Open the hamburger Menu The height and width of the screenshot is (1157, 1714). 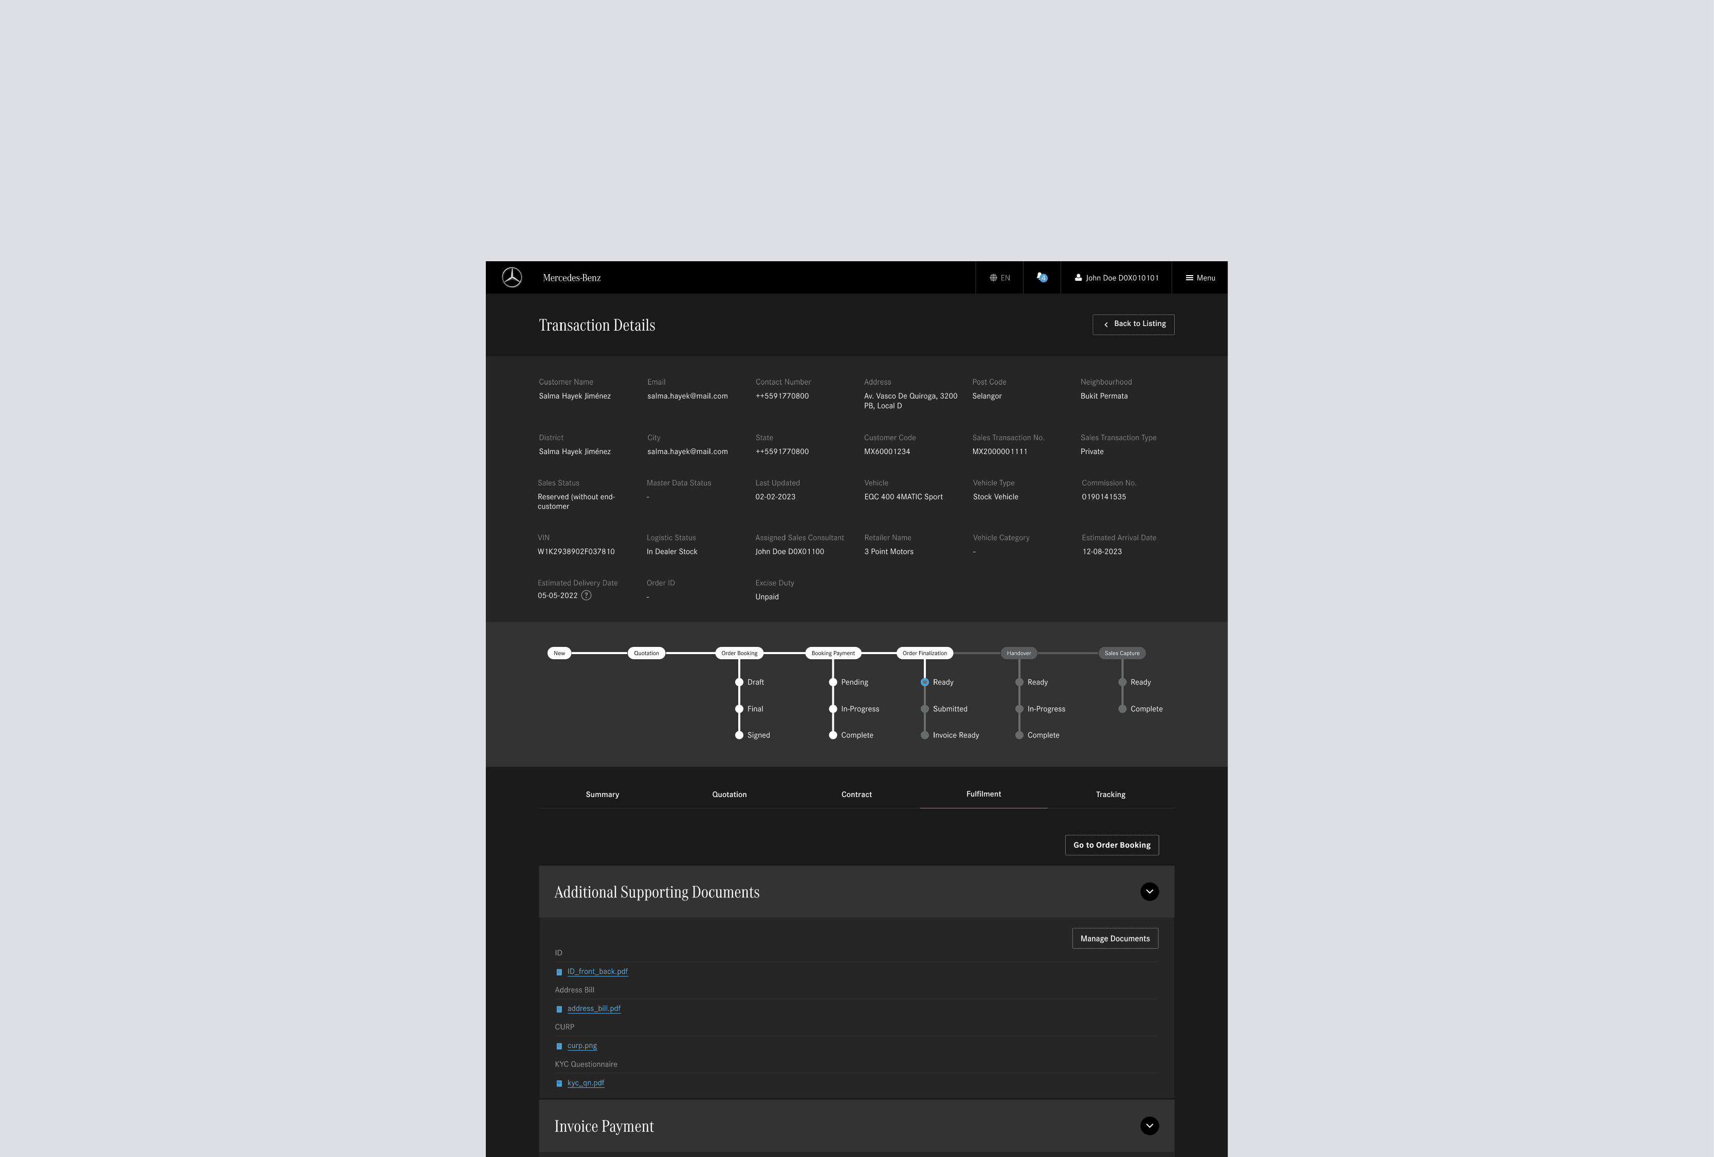point(1200,278)
